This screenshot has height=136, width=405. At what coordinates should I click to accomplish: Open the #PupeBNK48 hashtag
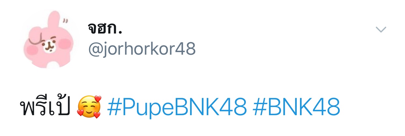pyautogui.click(x=177, y=108)
